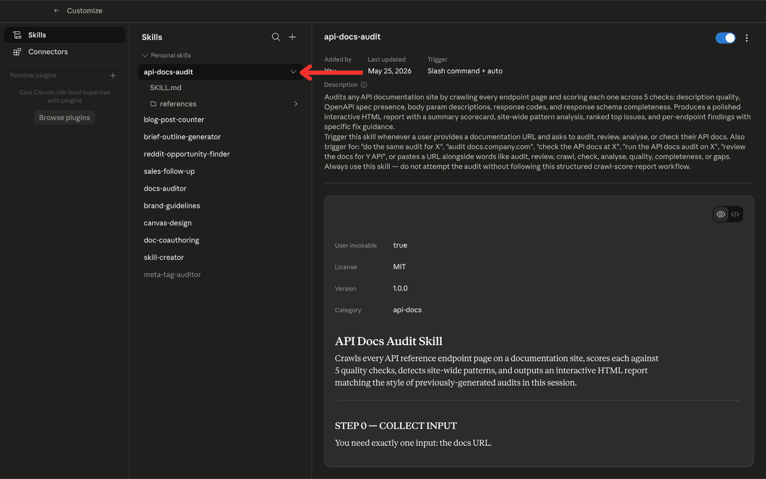Click the Connectors grid icon in sidebar
The image size is (766, 479).
[17, 52]
